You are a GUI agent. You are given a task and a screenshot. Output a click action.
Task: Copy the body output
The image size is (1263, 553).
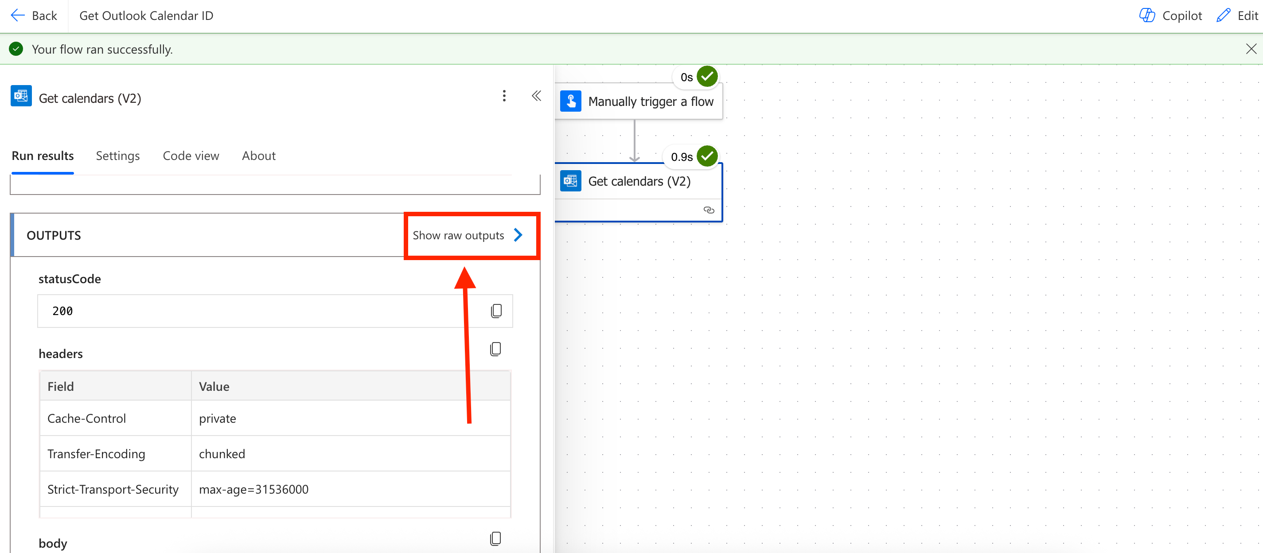click(495, 538)
